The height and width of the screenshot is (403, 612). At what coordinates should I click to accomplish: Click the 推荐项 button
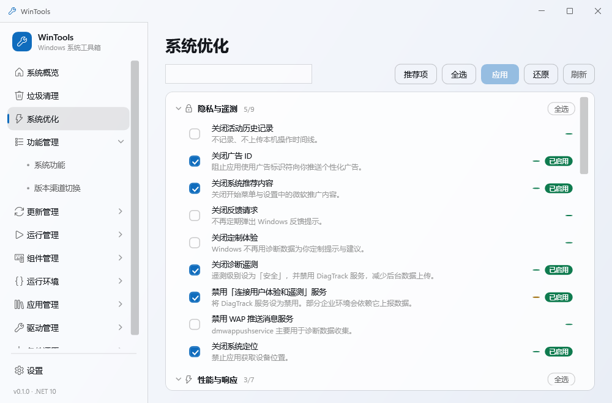pyautogui.click(x=416, y=74)
